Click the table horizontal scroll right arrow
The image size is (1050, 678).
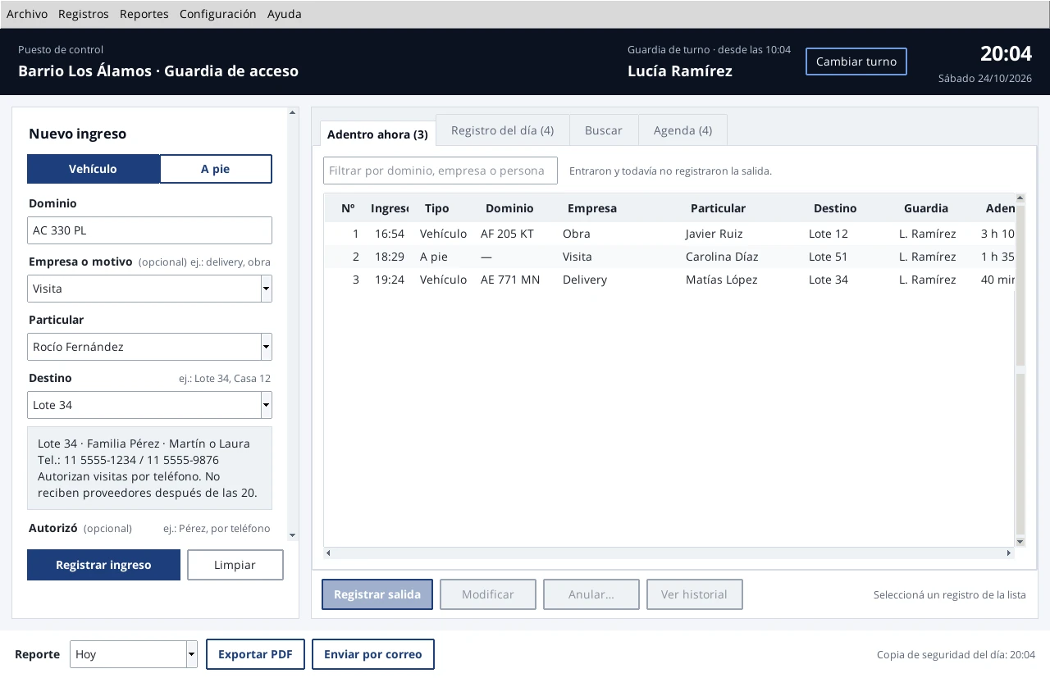(x=1009, y=553)
